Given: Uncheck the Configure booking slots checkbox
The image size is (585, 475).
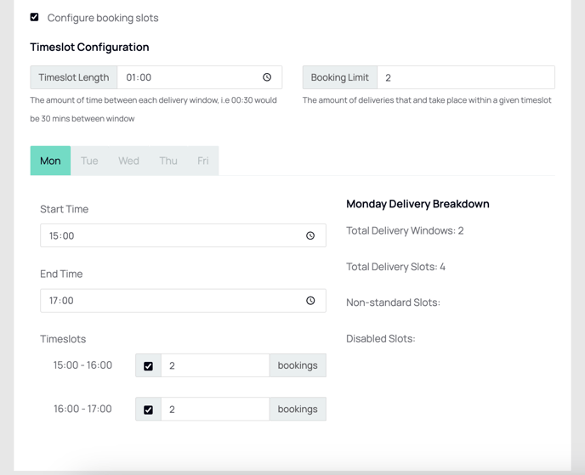Looking at the screenshot, I should 34,17.
